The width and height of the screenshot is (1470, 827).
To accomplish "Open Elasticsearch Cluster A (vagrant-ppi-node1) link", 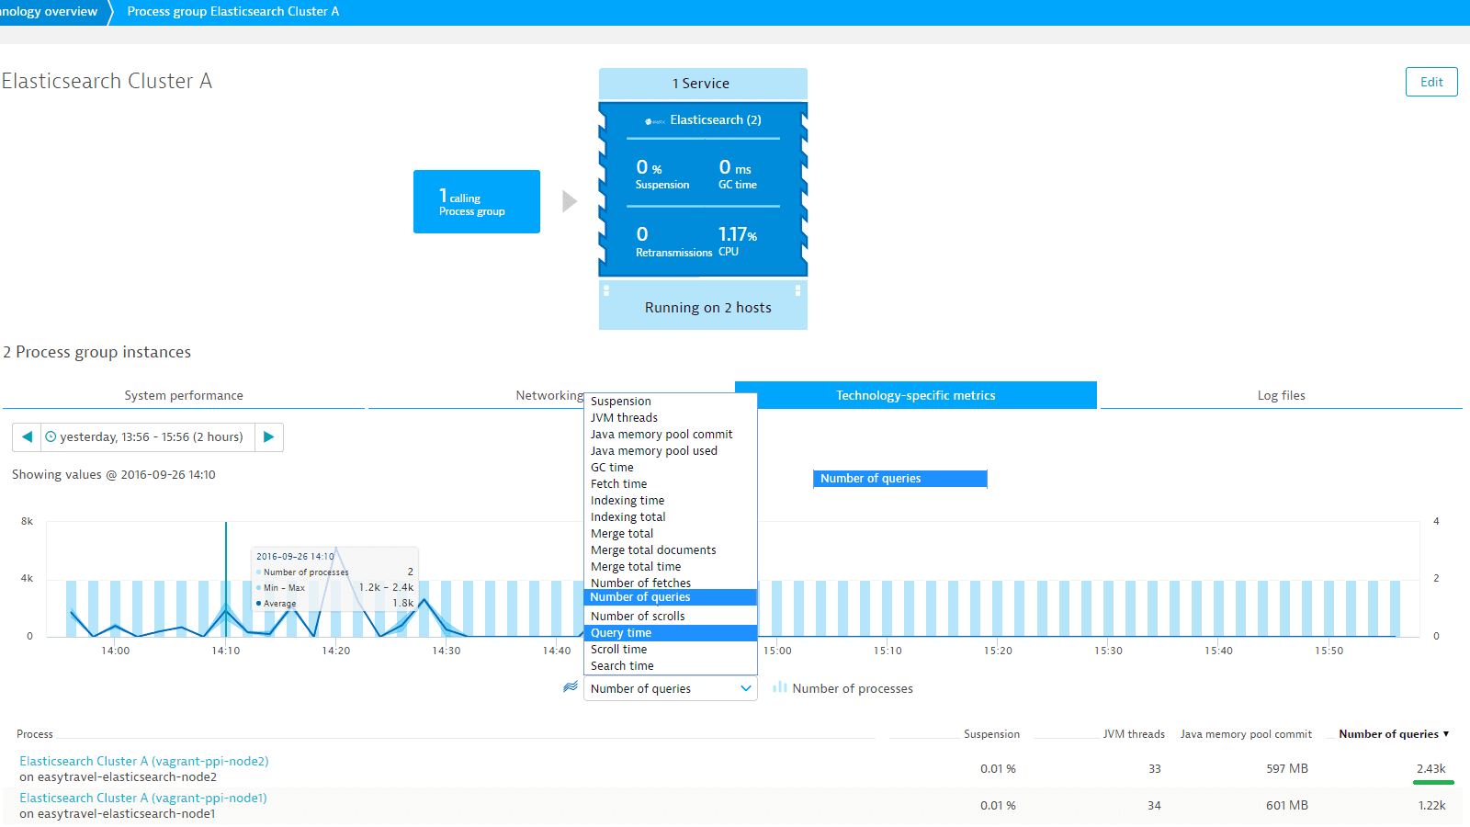I will (x=143, y=798).
